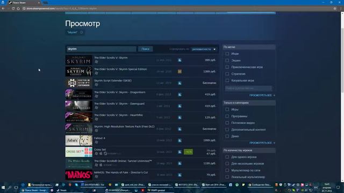The image size is (344, 193).
Task: Click Windows platform icon under Cross Set title
Action: click(96, 154)
